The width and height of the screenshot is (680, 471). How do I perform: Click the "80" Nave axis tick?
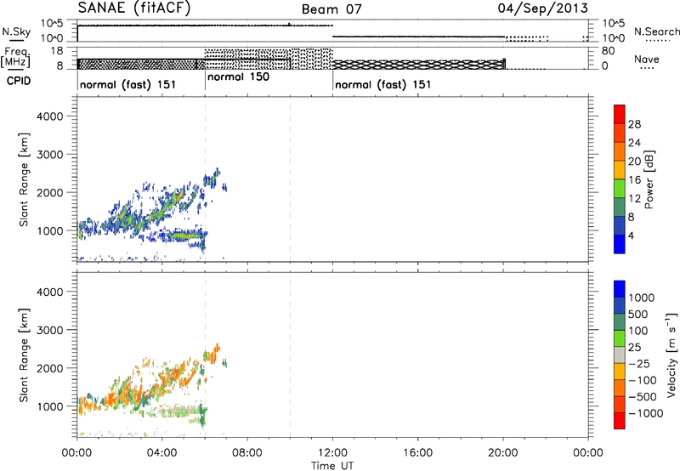(x=608, y=51)
